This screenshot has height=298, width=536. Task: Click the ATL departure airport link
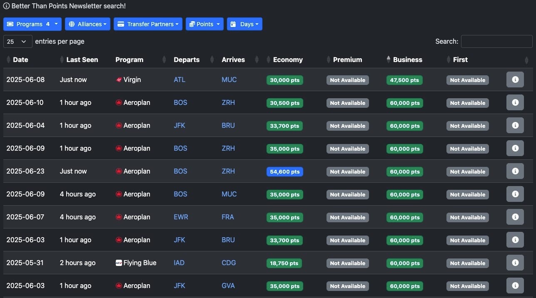coord(179,79)
